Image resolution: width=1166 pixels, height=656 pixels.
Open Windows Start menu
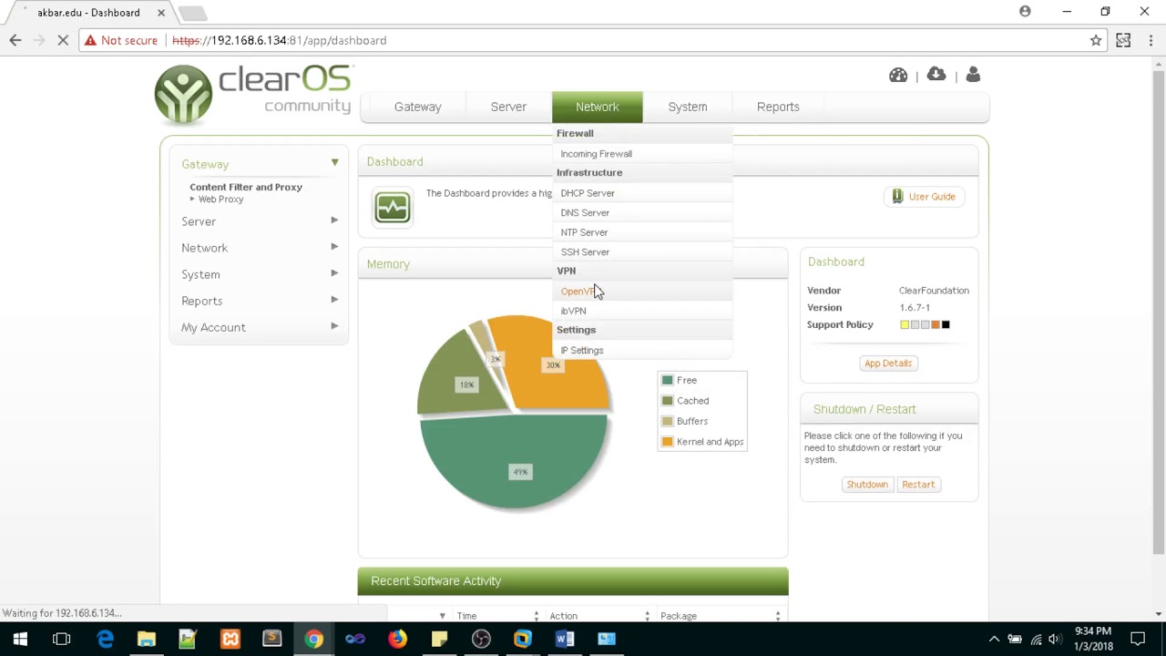20,639
